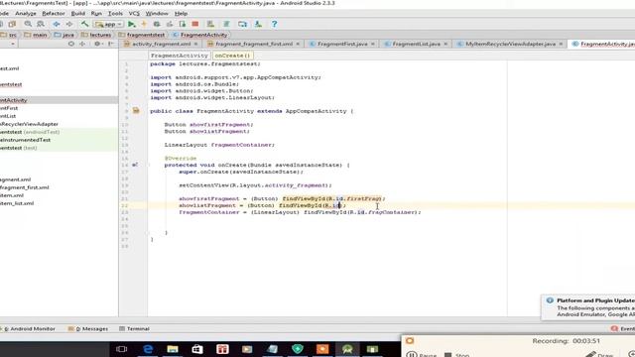Open the Analyze menu
This screenshot has width=635, height=357.
(26, 13)
